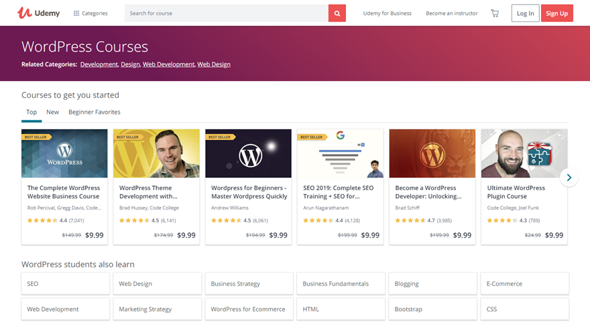This screenshot has height=328, width=590.
Task: Click the next-courses carousel arrow
Action: click(569, 177)
